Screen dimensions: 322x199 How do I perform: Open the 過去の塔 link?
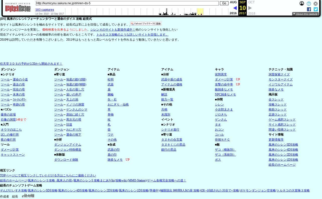point(19,84)
